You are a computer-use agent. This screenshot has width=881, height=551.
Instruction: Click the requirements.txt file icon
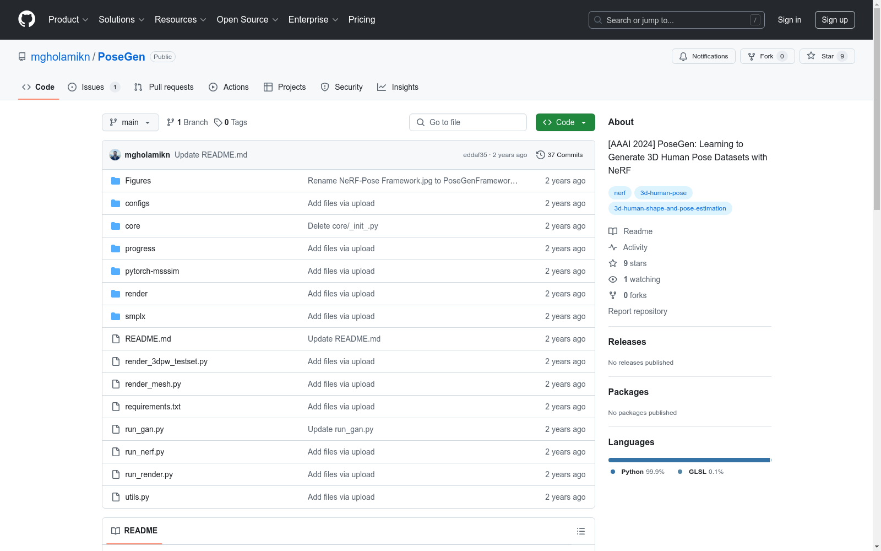[116, 407]
